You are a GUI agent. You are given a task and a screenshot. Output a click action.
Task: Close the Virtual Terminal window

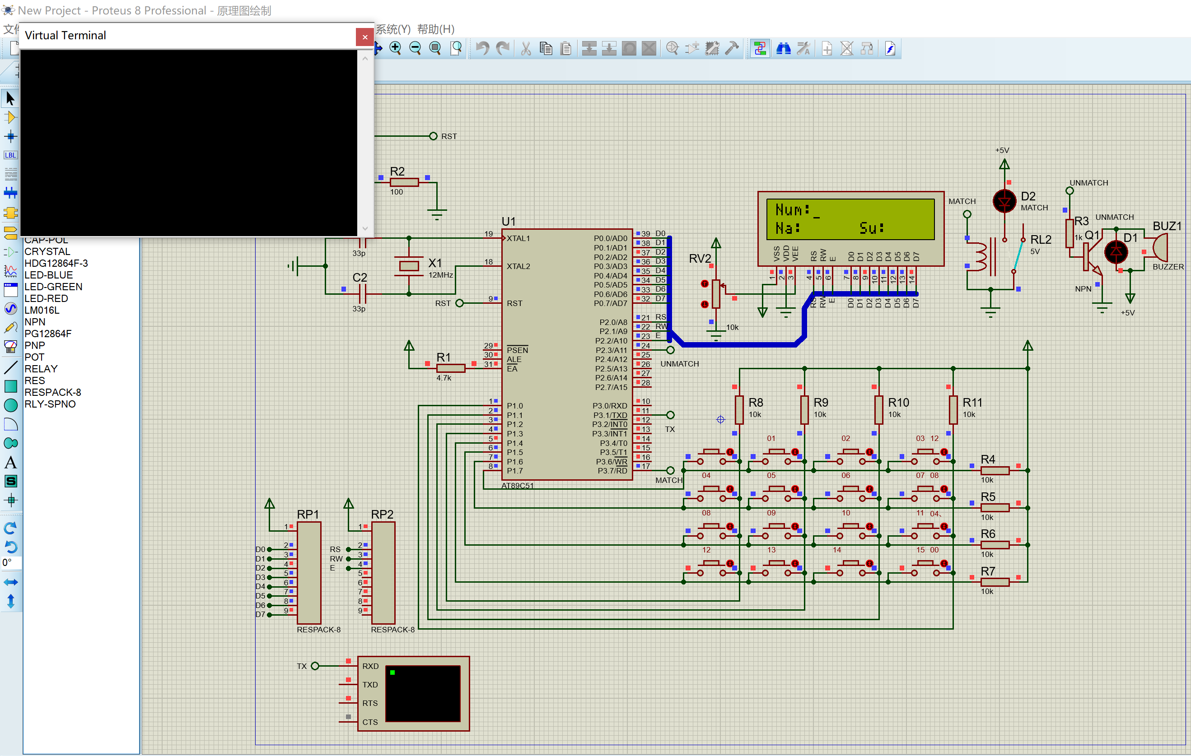point(364,37)
